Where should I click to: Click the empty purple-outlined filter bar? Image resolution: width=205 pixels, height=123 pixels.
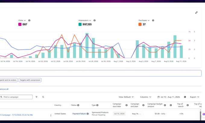pos(100,73)
